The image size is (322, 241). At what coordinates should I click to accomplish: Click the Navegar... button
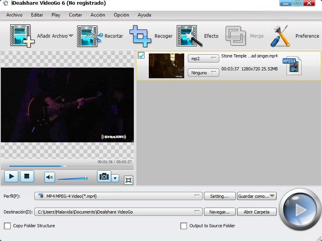[x=220, y=212]
